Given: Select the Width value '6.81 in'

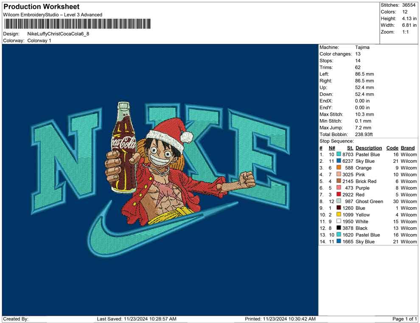Looking at the screenshot, I should coord(409,25).
